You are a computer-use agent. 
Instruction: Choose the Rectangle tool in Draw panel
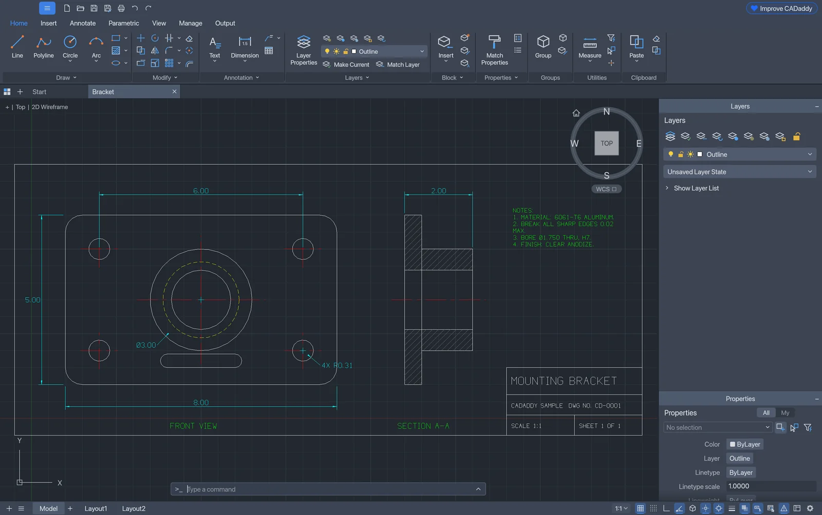pyautogui.click(x=116, y=38)
